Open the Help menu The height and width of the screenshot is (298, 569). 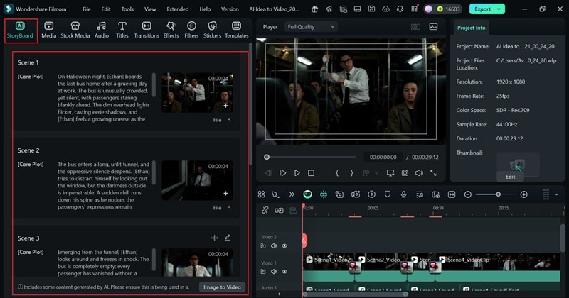click(x=205, y=9)
